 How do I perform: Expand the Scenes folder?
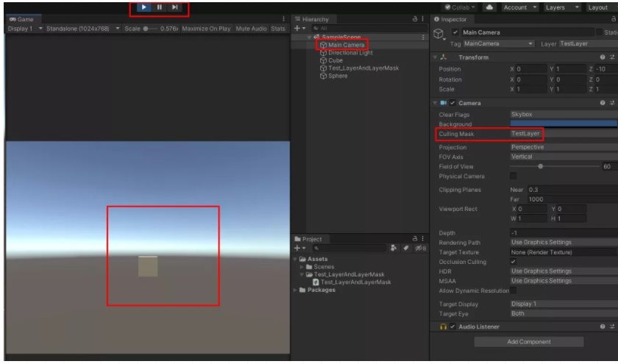tap(302, 267)
